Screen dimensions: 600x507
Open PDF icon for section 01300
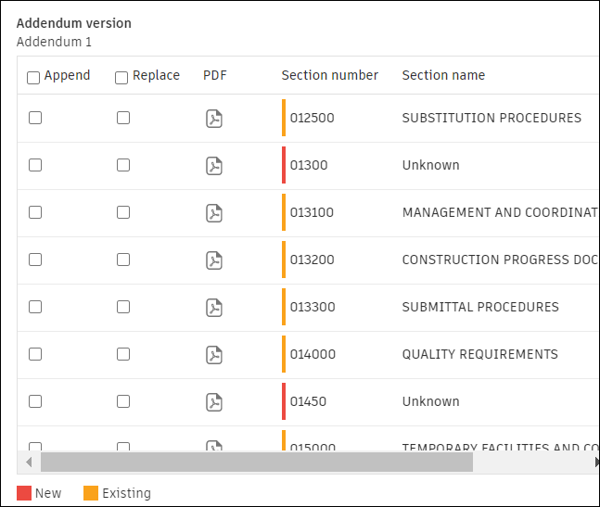pos(214,166)
